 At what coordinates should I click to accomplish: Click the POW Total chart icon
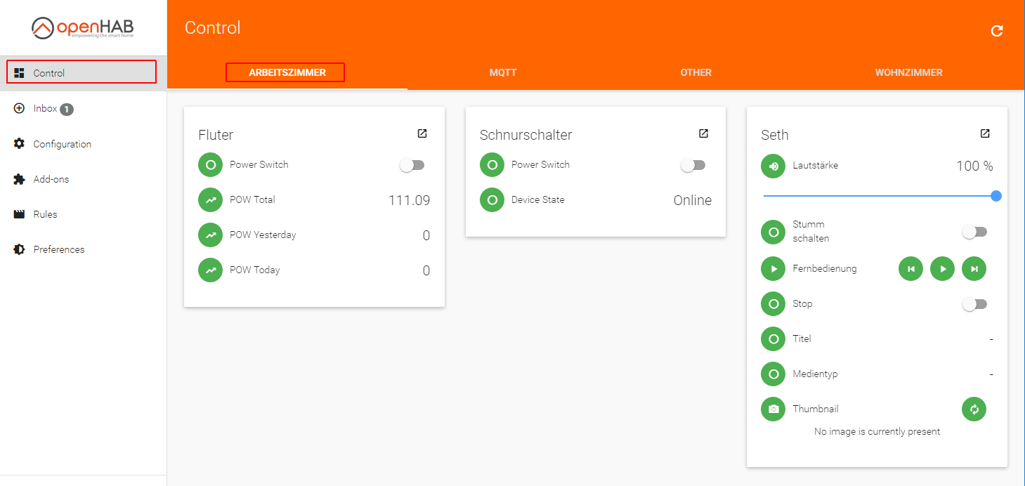210,200
